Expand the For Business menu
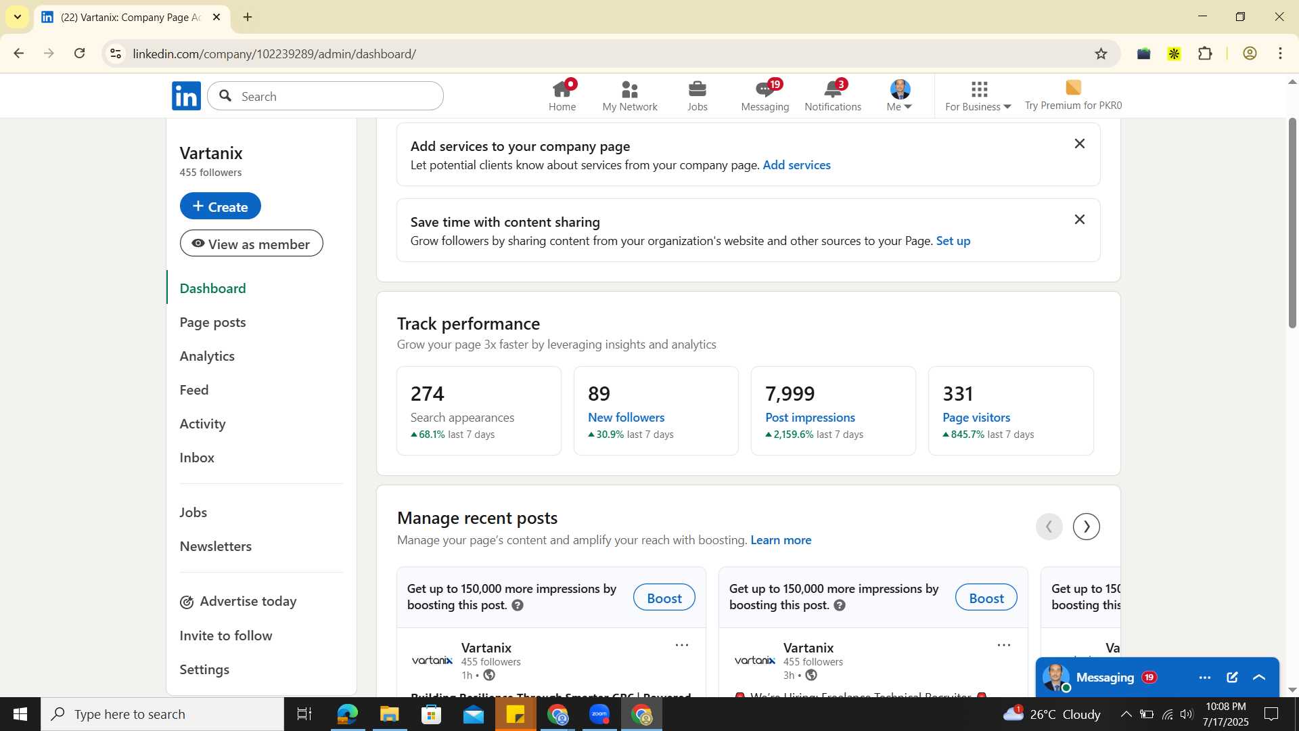The height and width of the screenshot is (731, 1299). point(978,95)
